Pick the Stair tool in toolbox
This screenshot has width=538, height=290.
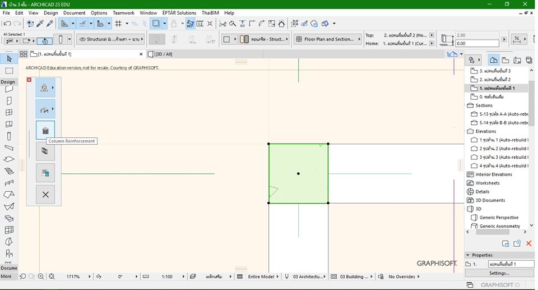coord(9,171)
